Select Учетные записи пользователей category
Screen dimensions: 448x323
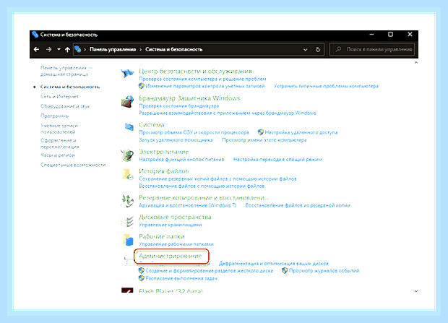coord(59,129)
